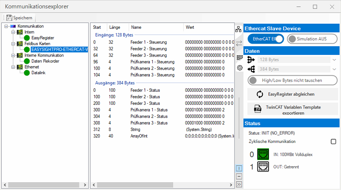Enable Zyklische Kommunikation checkbox
Viewport: 341px width, 190px height.
333,142
